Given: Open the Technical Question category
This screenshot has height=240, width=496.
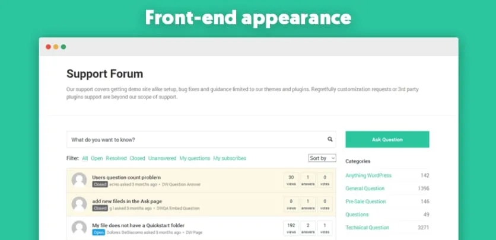Looking at the screenshot, I should [x=367, y=228].
